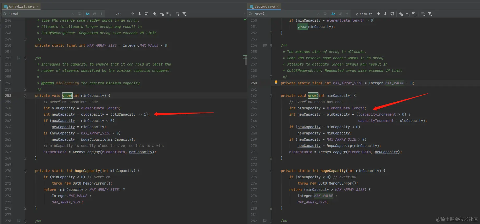Go to next occurrence in ArrayList.java
480x224 pixels.
coord(140,14)
